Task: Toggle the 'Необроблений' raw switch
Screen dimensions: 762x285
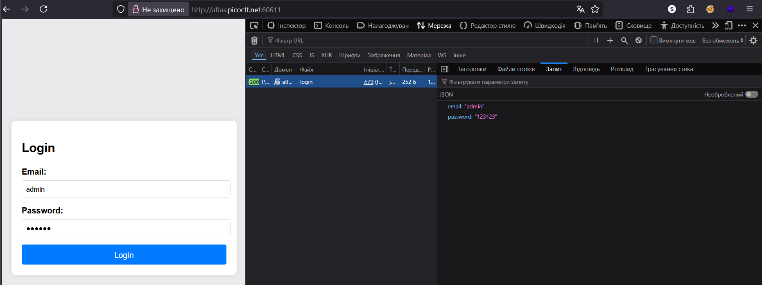Action: coord(751,94)
